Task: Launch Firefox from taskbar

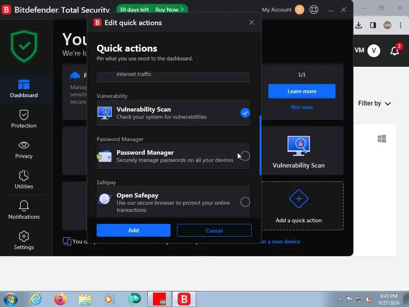Action: pyautogui.click(x=60, y=299)
